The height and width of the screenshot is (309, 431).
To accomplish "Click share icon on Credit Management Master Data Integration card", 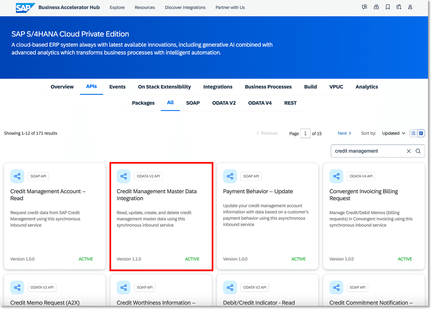I will [124, 176].
